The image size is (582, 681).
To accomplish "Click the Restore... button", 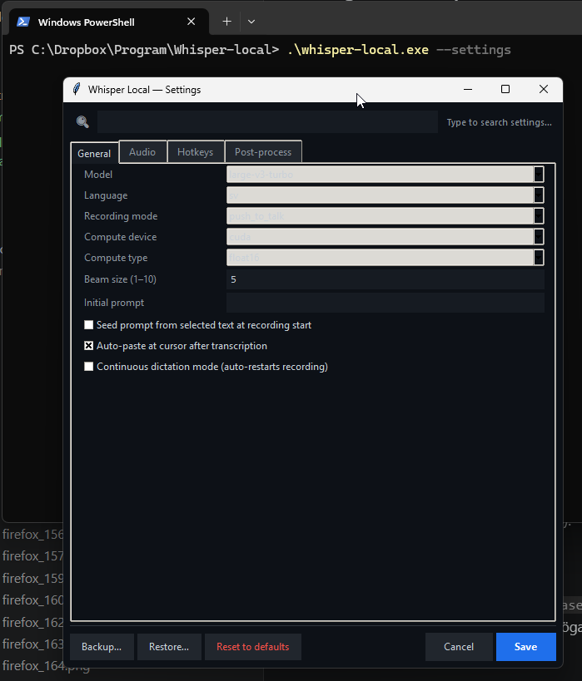I will [169, 647].
